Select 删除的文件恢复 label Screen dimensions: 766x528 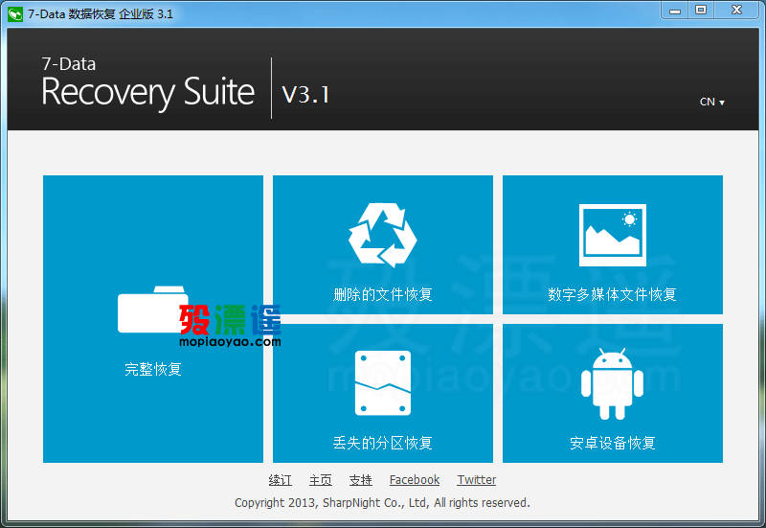tap(382, 294)
